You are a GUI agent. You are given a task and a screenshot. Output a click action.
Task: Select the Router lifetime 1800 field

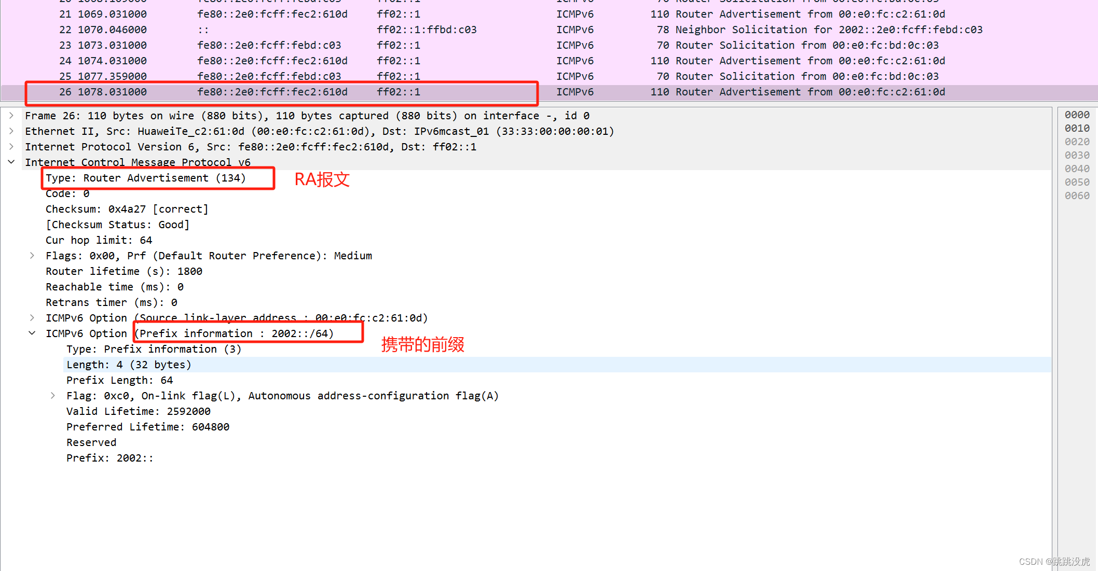click(123, 272)
